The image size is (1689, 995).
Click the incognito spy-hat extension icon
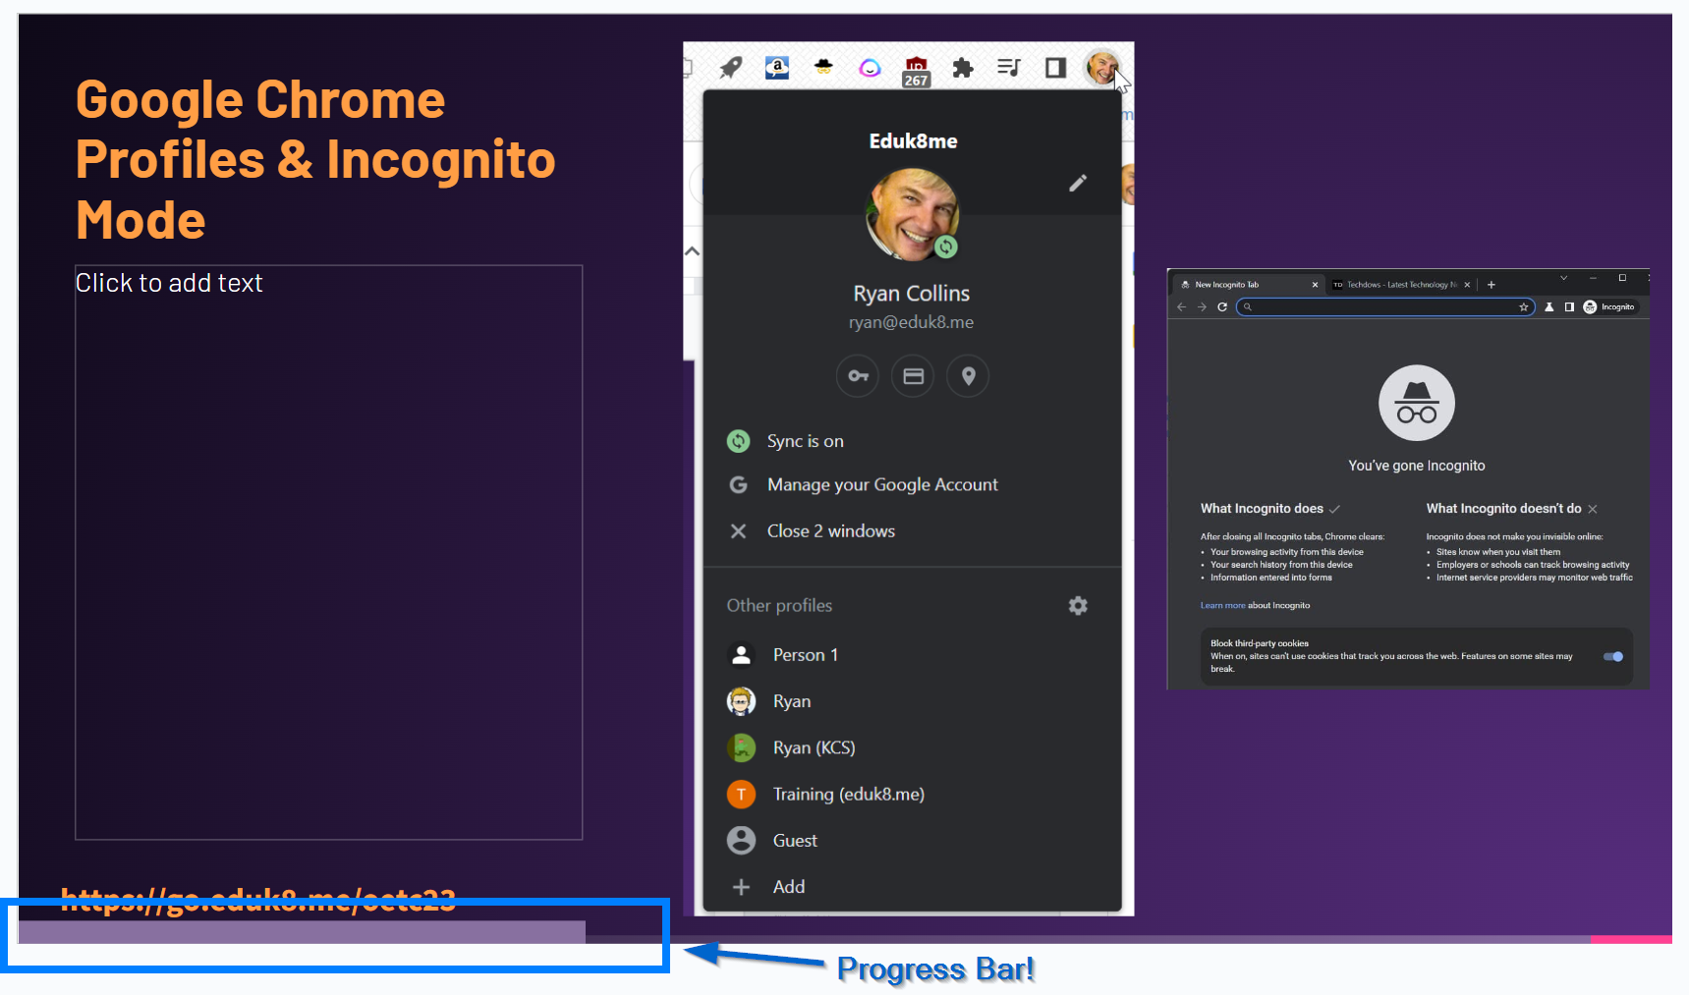pyautogui.click(x=823, y=68)
